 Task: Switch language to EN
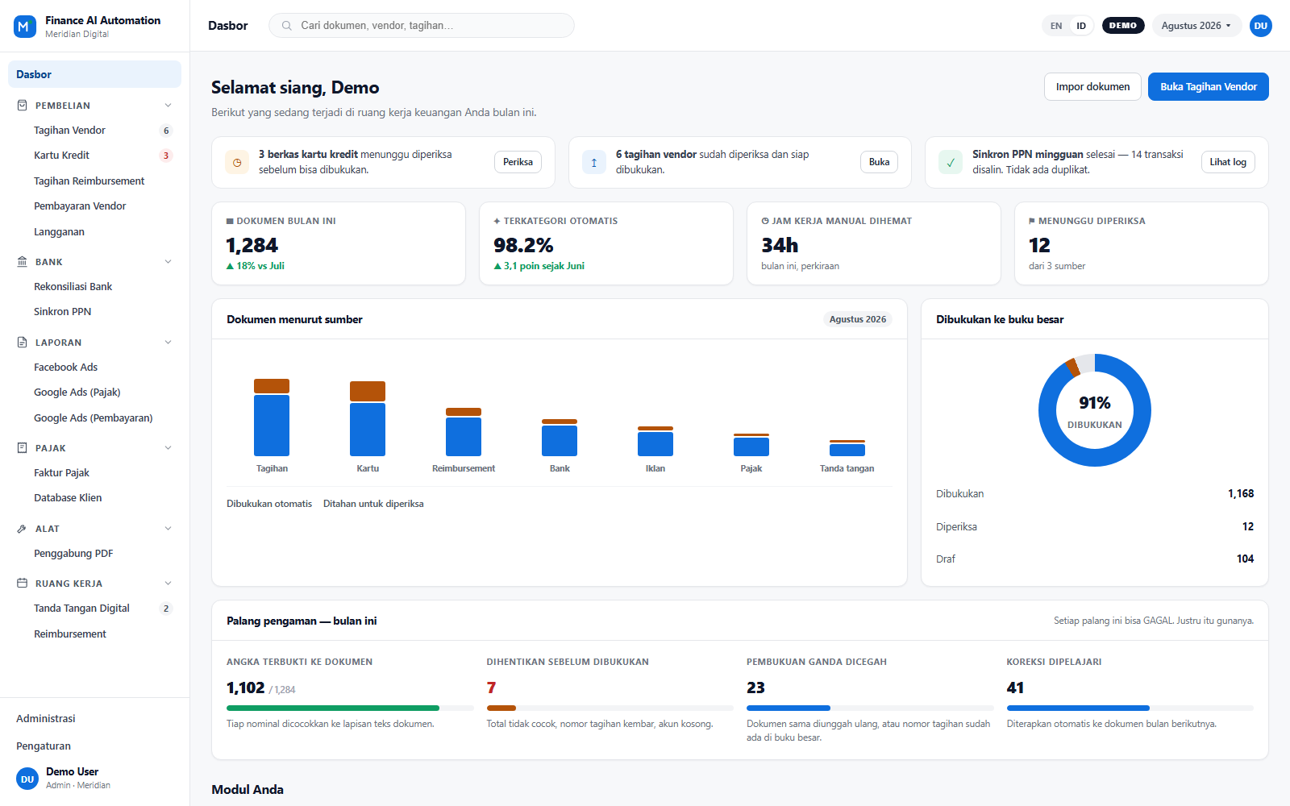pyautogui.click(x=1056, y=26)
